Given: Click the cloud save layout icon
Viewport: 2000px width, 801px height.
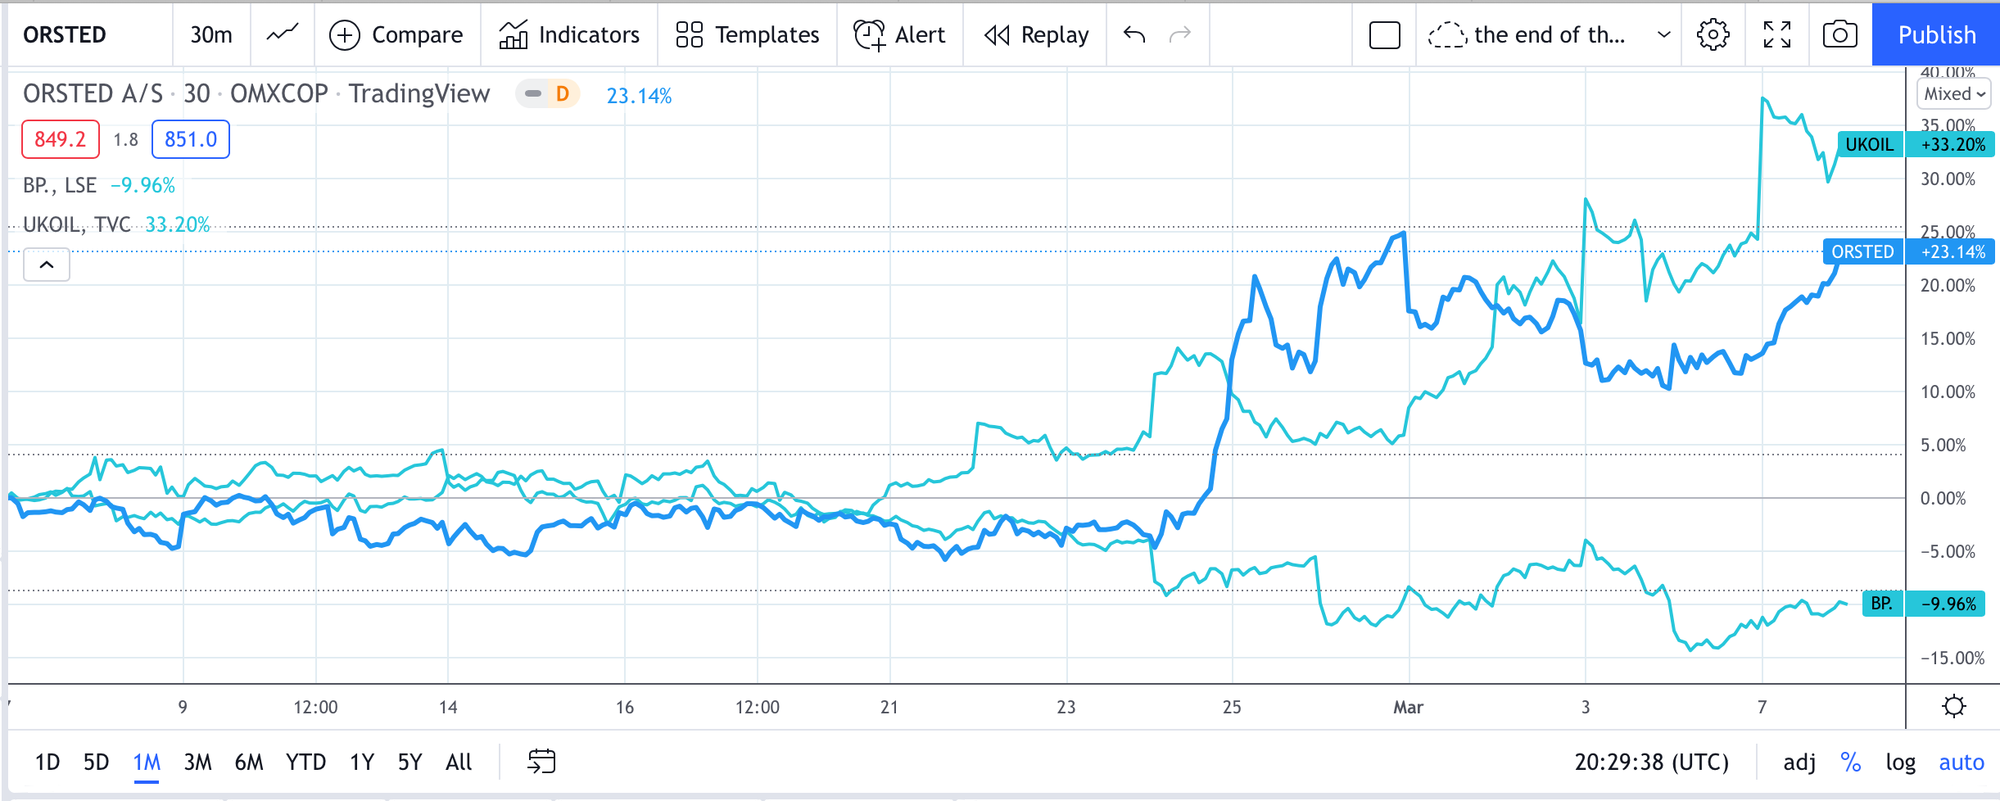Looking at the screenshot, I should pyautogui.click(x=1447, y=35).
